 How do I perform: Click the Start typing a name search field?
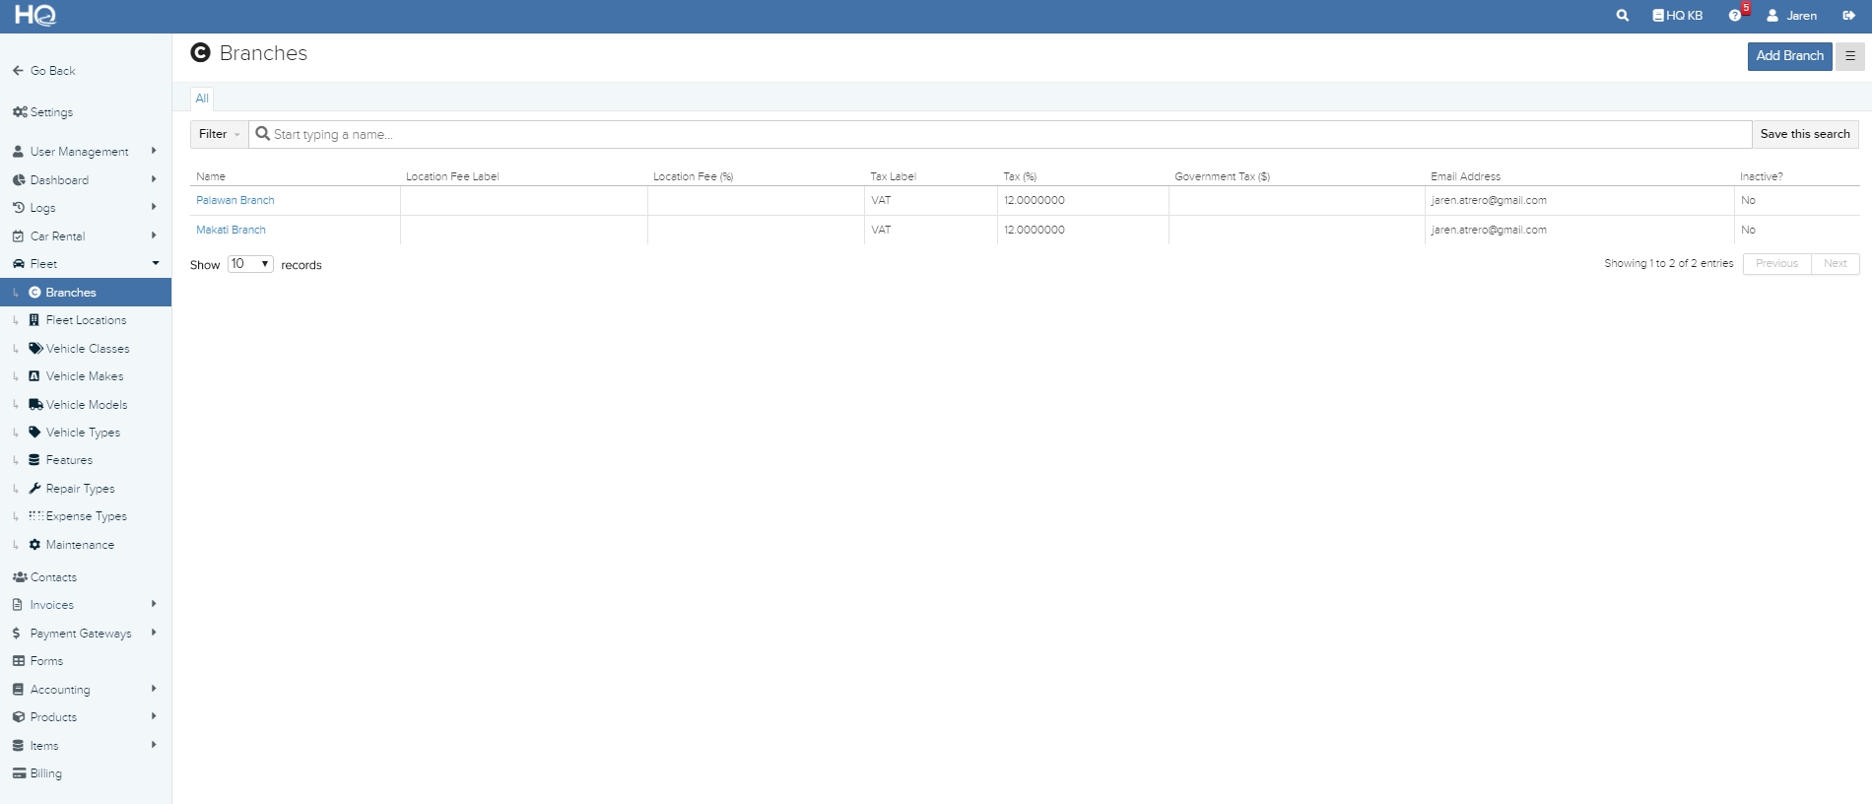(x=1000, y=134)
